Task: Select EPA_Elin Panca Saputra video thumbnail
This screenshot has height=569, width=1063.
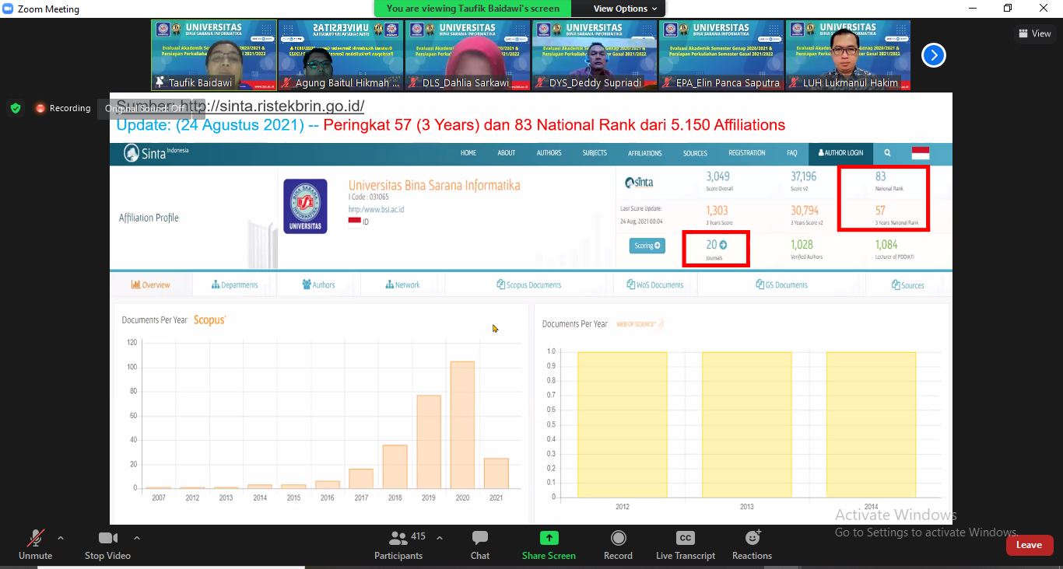Action: pyautogui.click(x=721, y=55)
